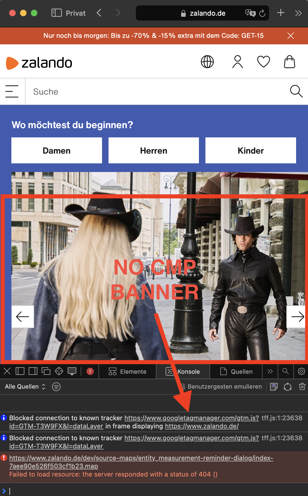Image resolution: width=308 pixels, height=496 pixels.
Task: Open JS execution context picker
Action: [x=274, y=387]
